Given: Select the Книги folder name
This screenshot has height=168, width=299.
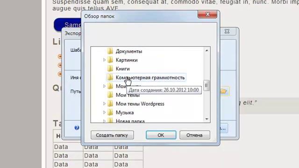Looking at the screenshot, I should (x=122, y=69).
